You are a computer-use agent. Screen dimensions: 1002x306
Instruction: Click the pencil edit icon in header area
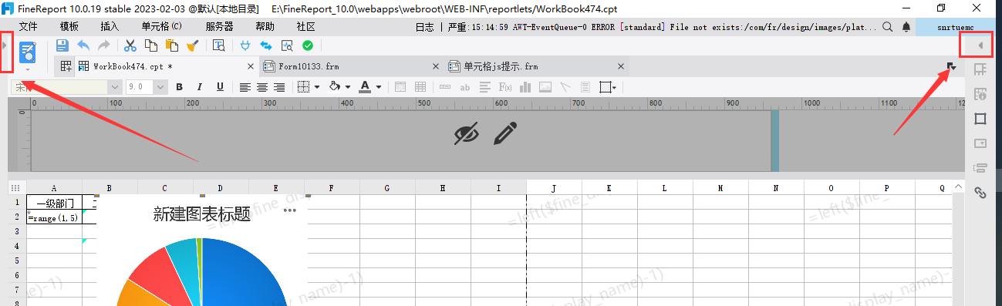(x=504, y=134)
